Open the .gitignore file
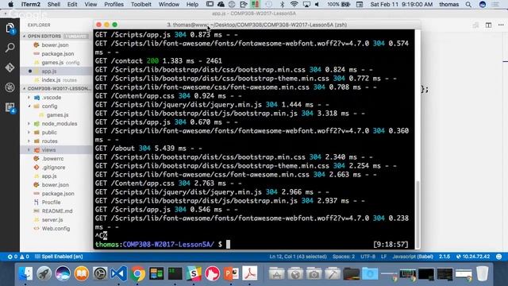The height and width of the screenshot is (286, 508). point(53,168)
